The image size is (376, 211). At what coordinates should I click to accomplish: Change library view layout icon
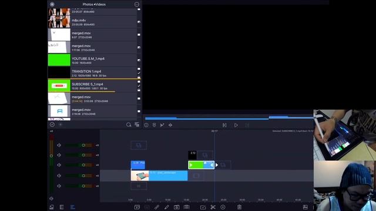[x=137, y=125]
